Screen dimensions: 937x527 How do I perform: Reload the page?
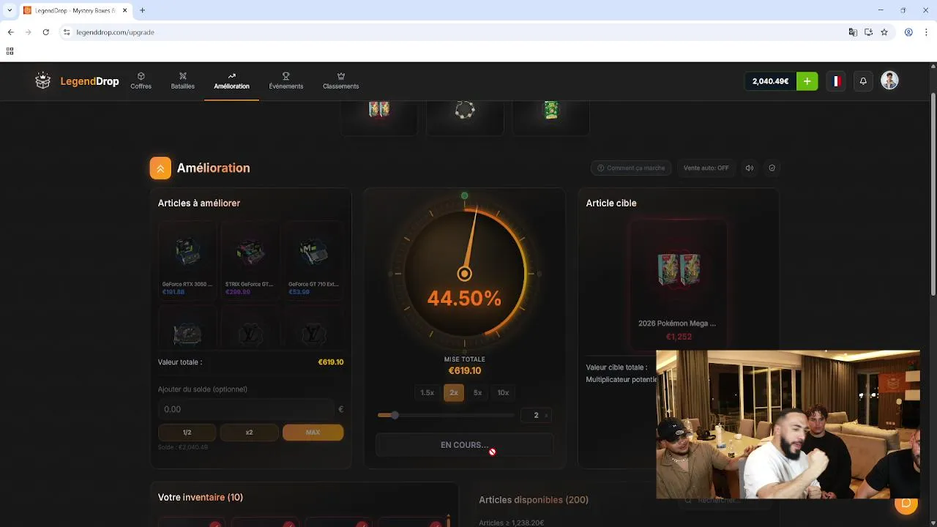click(x=45, y=32)
